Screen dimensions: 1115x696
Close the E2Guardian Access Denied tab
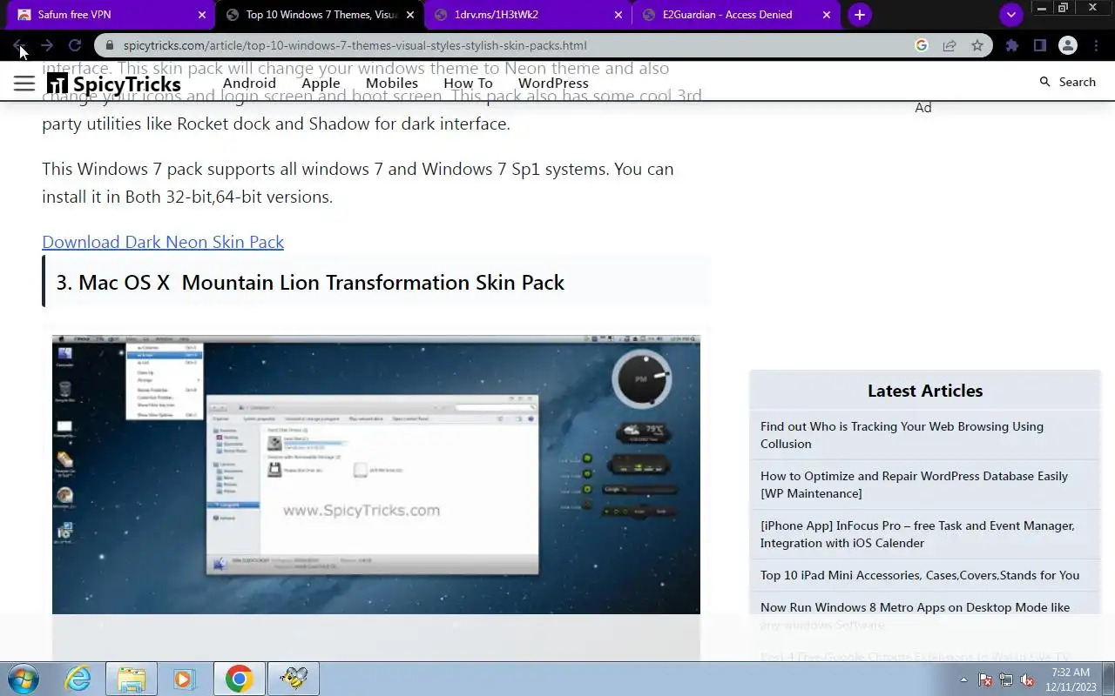click(x=827, y=15)
